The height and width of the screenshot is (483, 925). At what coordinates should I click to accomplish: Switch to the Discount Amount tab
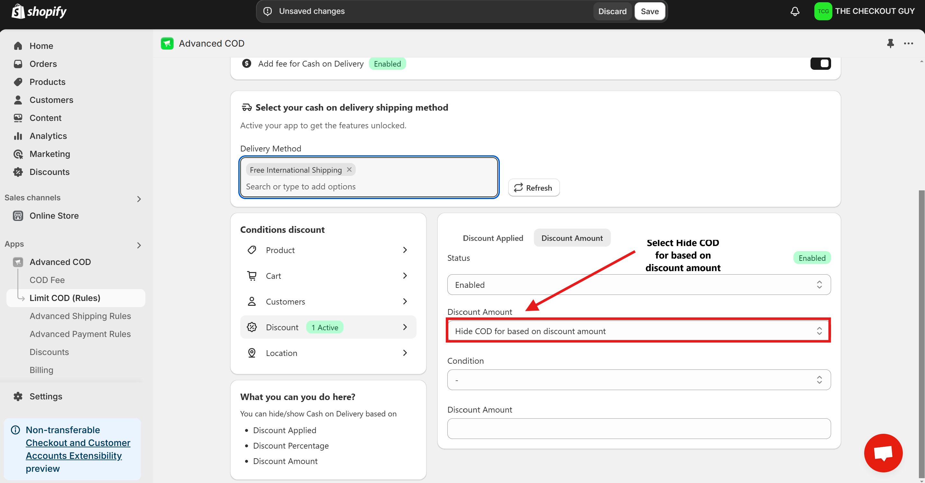tap(572, 238)
